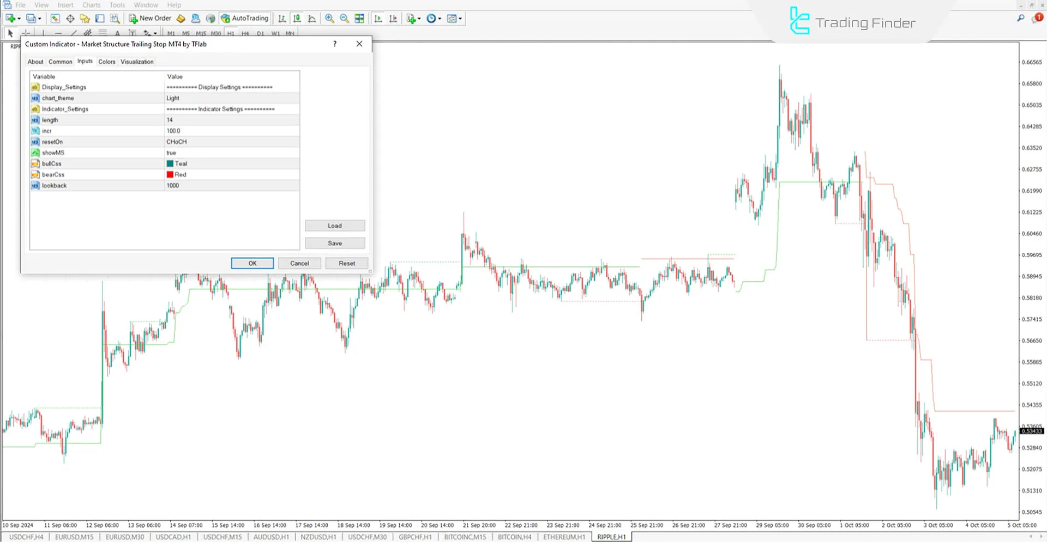Zoom out of the chart

coord(344,18)
